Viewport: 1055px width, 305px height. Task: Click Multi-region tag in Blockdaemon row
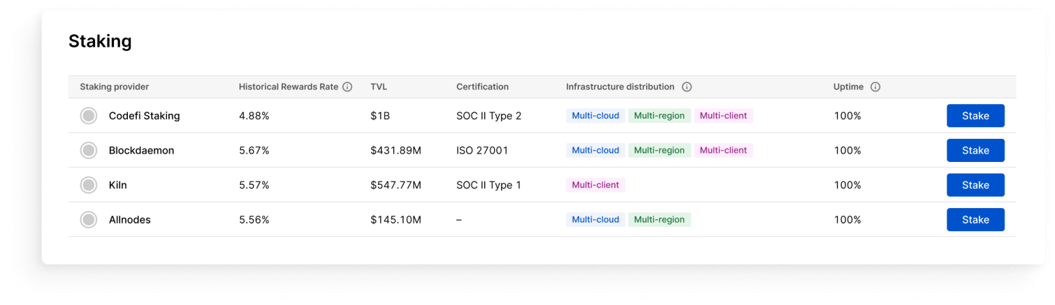click(660, 150)
